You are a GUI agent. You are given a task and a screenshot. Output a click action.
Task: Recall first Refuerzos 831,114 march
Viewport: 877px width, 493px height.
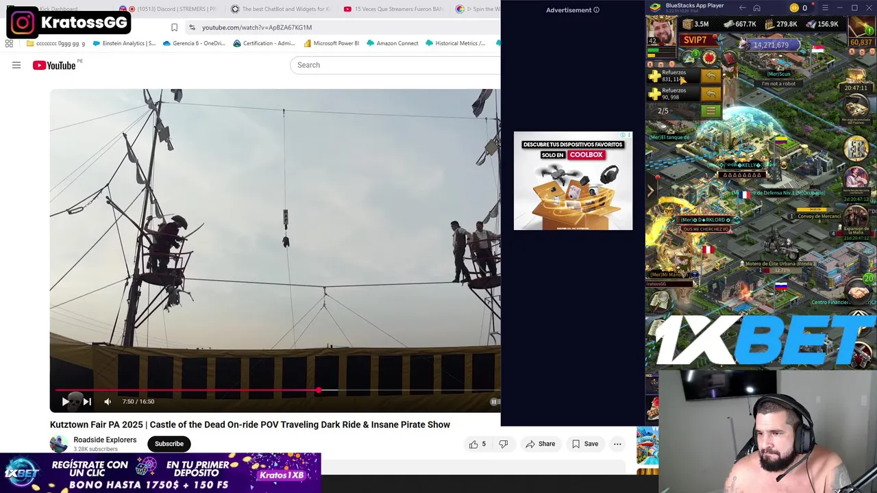click(711, 76)
